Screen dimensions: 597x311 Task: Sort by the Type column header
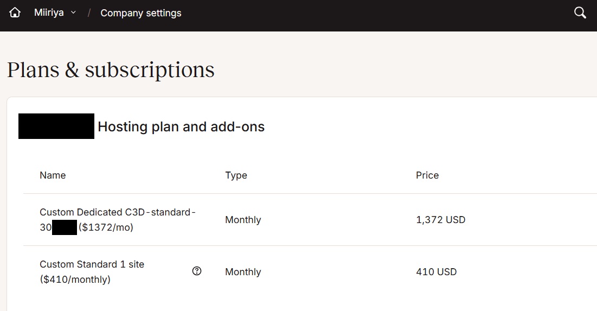click(236, 175)
